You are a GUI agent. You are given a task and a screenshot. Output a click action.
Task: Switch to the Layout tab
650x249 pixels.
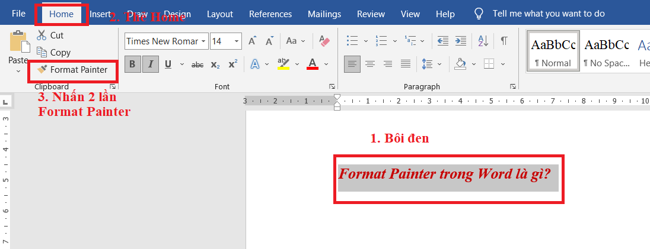219,14
